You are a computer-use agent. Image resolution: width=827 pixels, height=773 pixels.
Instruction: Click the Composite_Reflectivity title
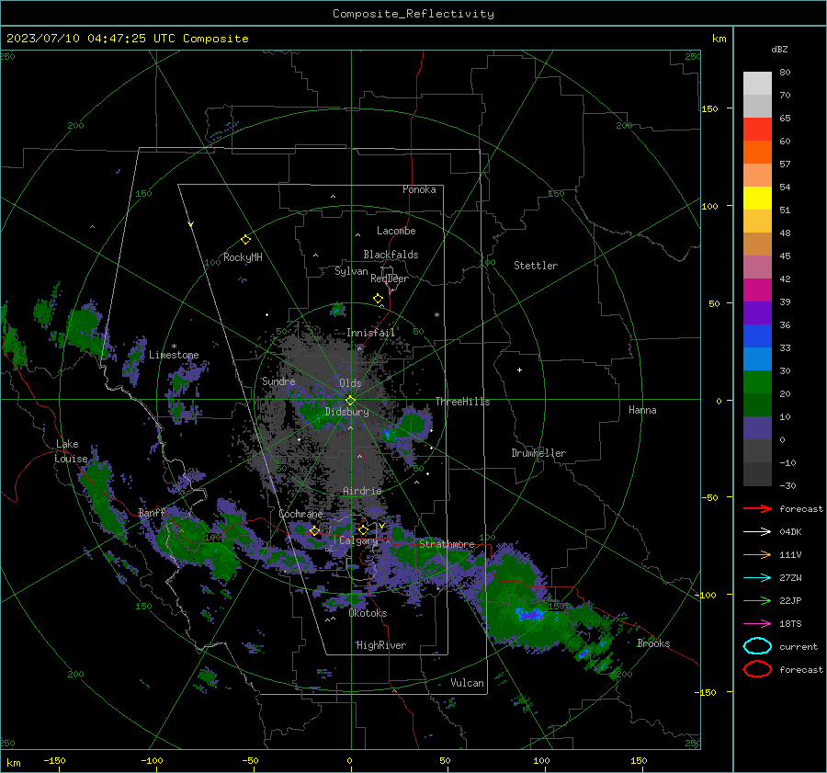pyautogui.click(x=413, y=14)
